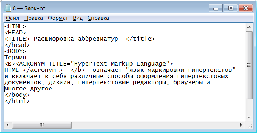Close the Блокнот window
This screenshot has width=257, height=133.
246,8
